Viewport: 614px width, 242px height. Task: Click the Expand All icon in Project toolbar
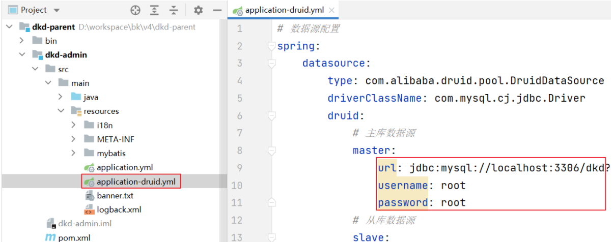(154, 10)
